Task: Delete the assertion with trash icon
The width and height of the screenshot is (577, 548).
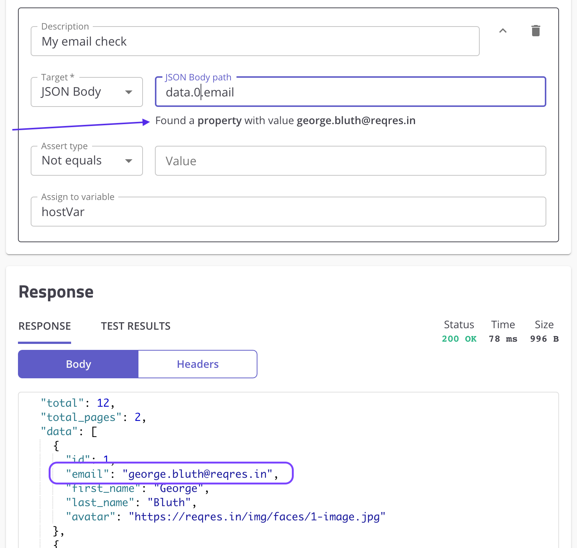Action: click(x=535, y=31)
